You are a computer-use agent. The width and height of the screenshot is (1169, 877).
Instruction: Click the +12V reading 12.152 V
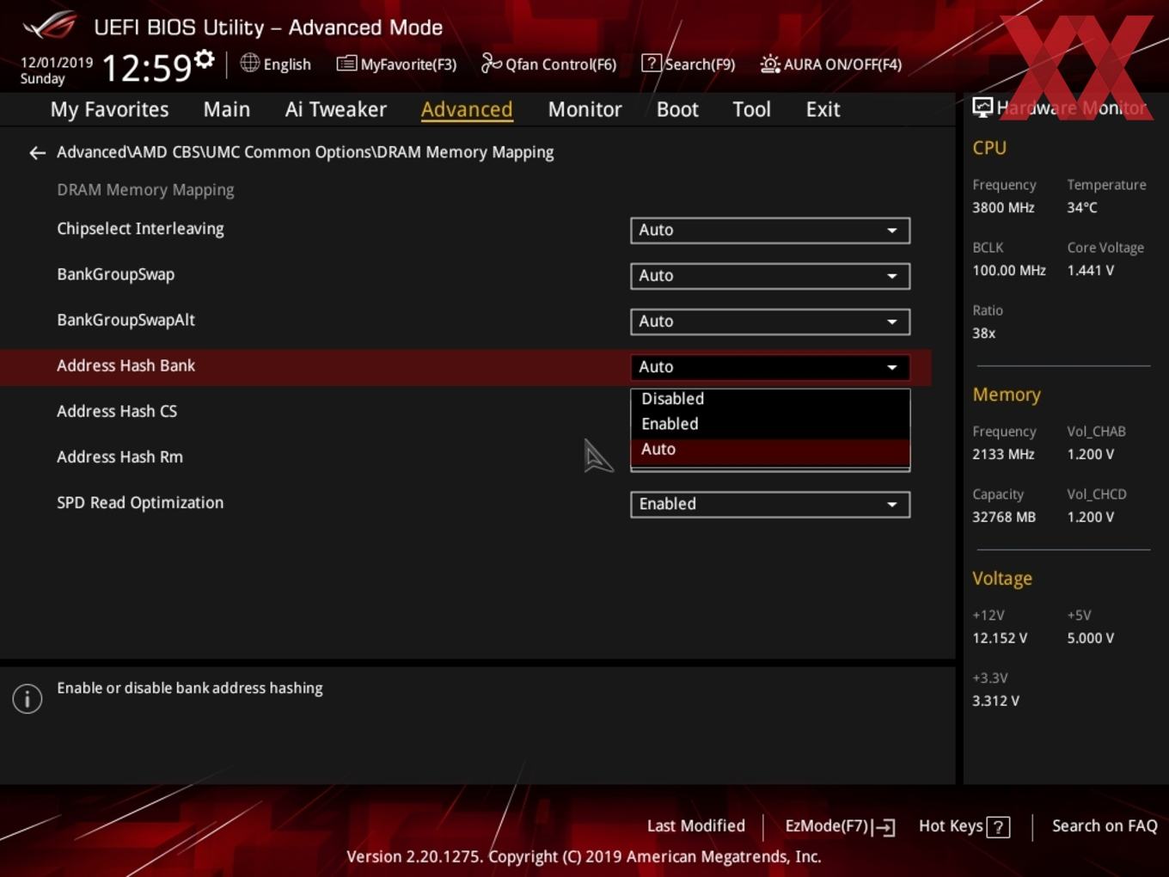coord(1000,639)
